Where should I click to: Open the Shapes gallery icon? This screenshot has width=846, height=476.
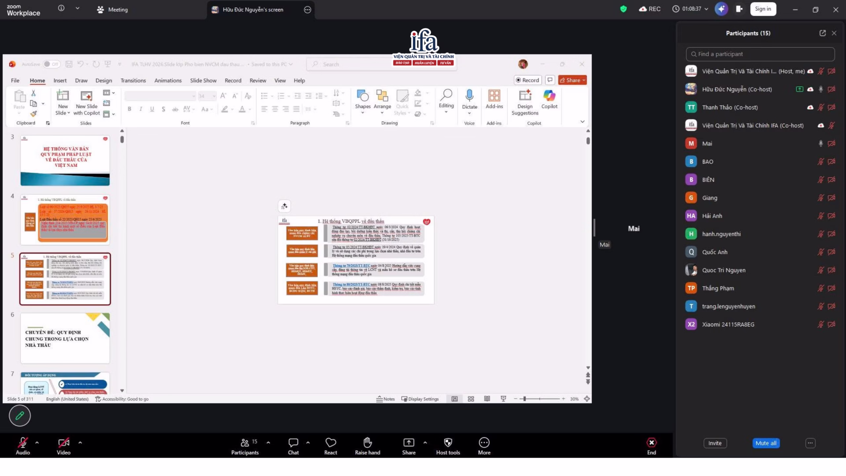click(x=363, y=96)
